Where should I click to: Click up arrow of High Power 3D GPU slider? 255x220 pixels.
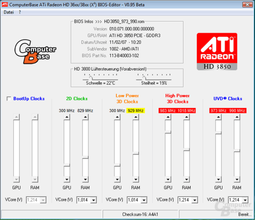(168, 117)
